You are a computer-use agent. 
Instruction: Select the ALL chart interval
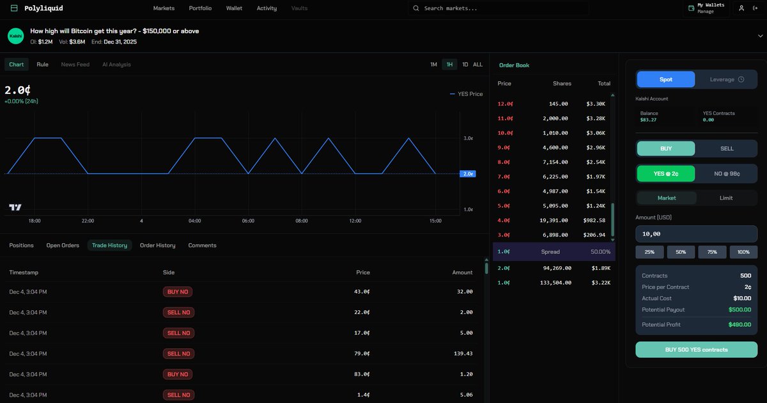(477, 65)
